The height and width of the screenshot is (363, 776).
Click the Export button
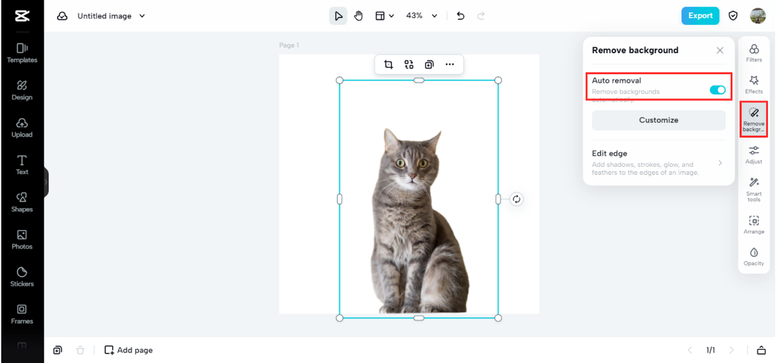point(700,16)
